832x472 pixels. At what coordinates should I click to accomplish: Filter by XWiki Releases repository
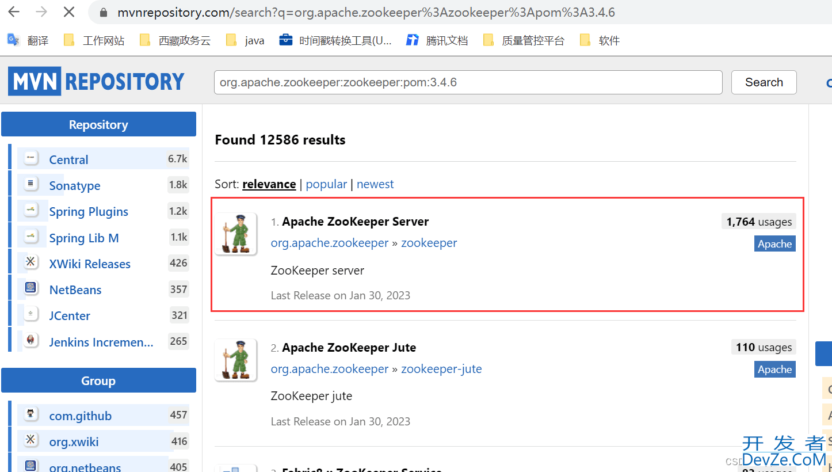(90, 264)
